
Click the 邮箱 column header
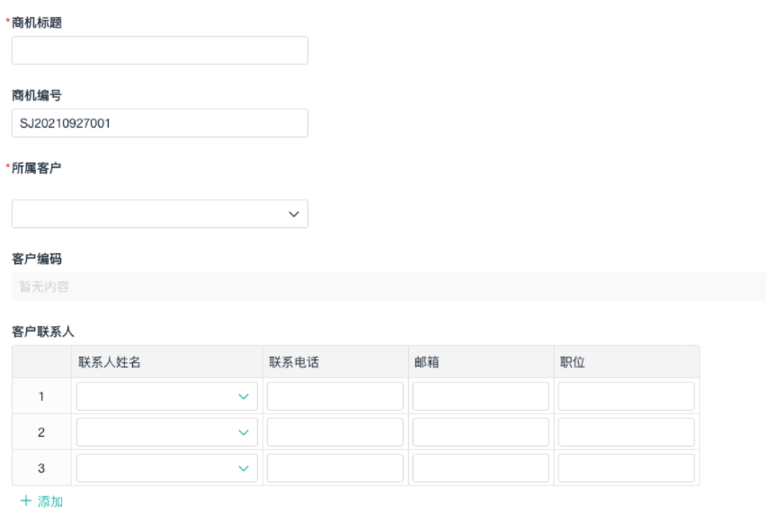427,362
